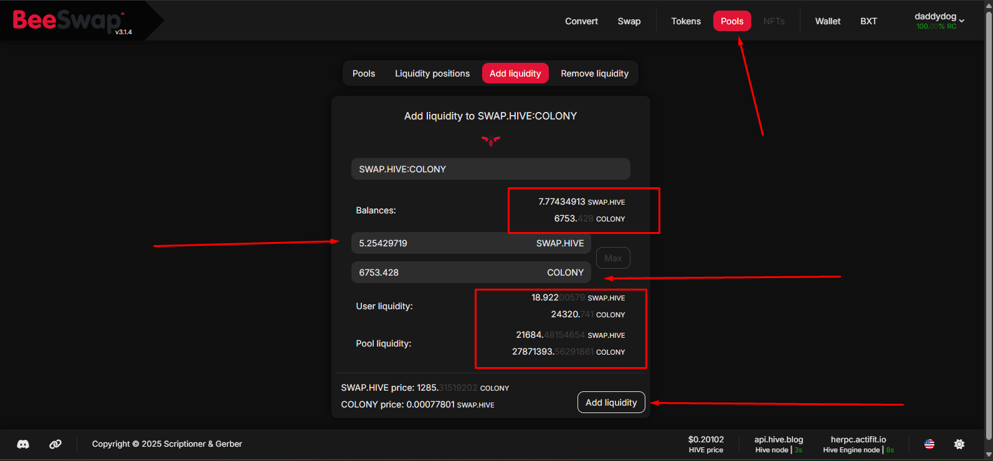
Task: Click the api.hive.blog Hive node
Action: tap(779, 444)
